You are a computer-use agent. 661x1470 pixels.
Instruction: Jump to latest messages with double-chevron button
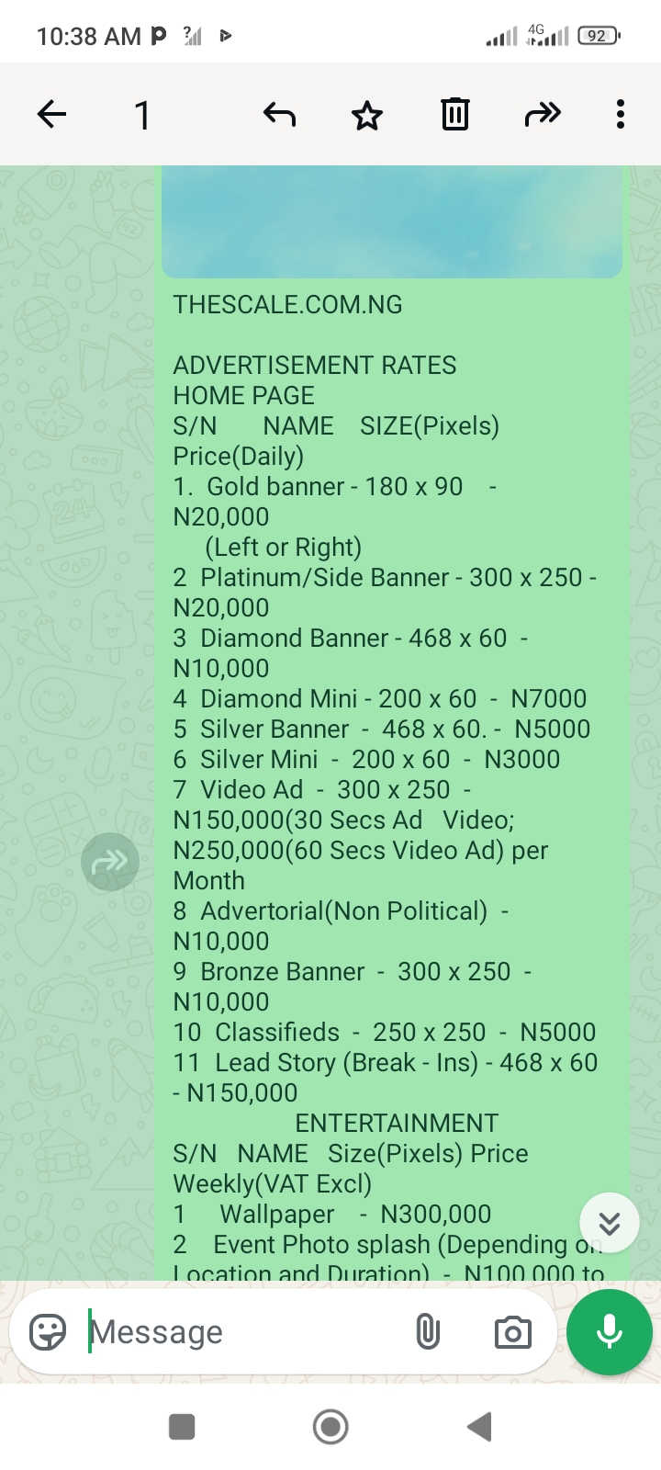click(x=610, y=1223)
